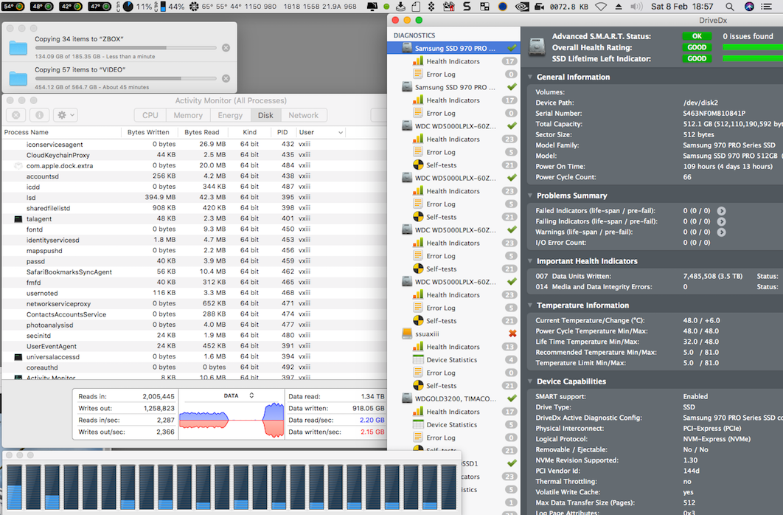Image resolution: width=783 pixels, height=515 pixels.
Task: Cancel the VIDEO copy operation
Action: pyautogui.click(x=226, y=78)
